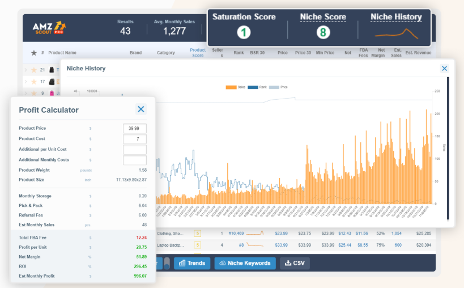Click the AMZ Scout PRO logo

tap(49, 28)
